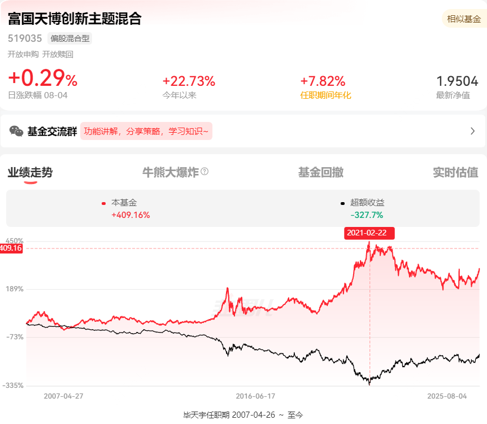Toggle the red 本基金 legend marker
The height and width of the screenshot is (424, 487).
[104, 204]
